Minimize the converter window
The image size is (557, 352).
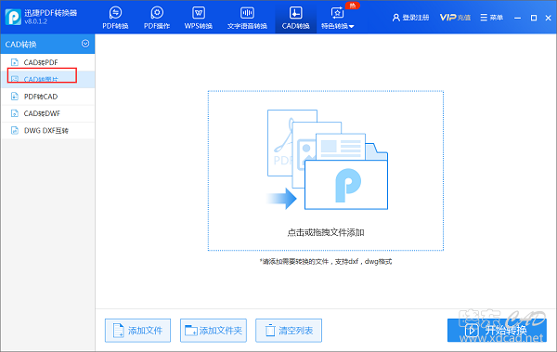518,18
